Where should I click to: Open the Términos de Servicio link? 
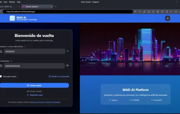click(x=37, y=102)
